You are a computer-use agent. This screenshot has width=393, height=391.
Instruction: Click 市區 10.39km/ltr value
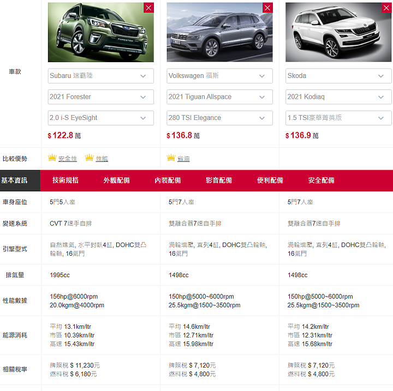(x=72, y=335)
